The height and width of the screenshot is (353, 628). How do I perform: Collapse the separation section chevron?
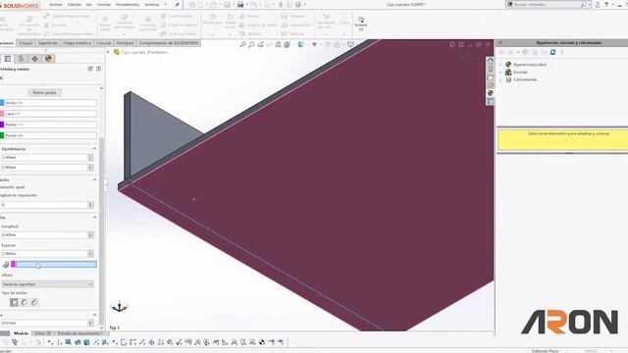[94, 179]
